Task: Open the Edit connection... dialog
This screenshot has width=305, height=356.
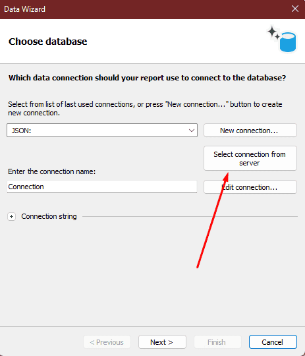Action: (250, 187)
